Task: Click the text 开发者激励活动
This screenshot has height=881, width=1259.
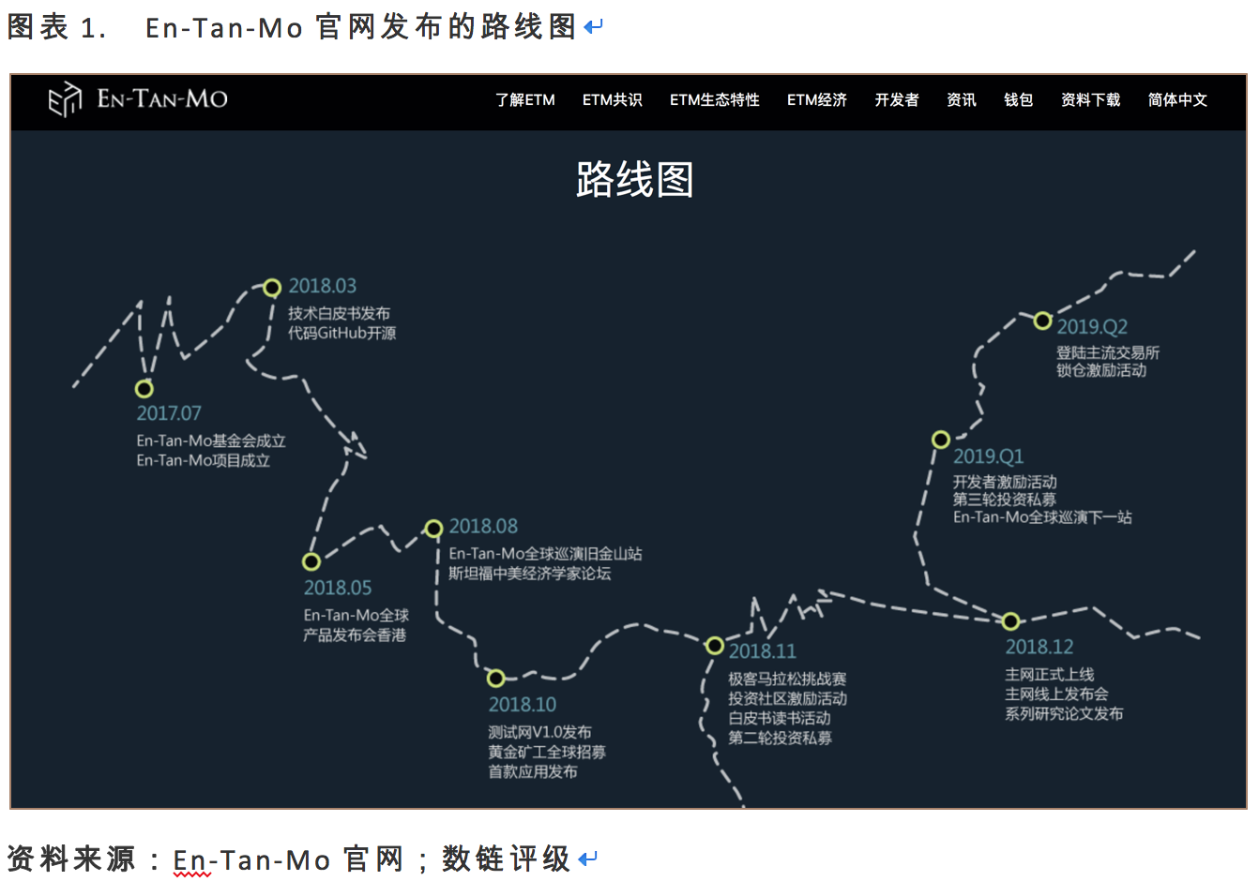Action: pyautogui.click(x=1005, y=482)
